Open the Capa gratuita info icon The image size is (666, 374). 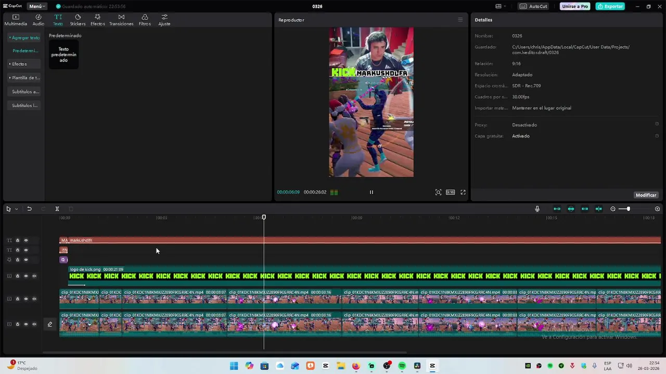tap(657, 136)
